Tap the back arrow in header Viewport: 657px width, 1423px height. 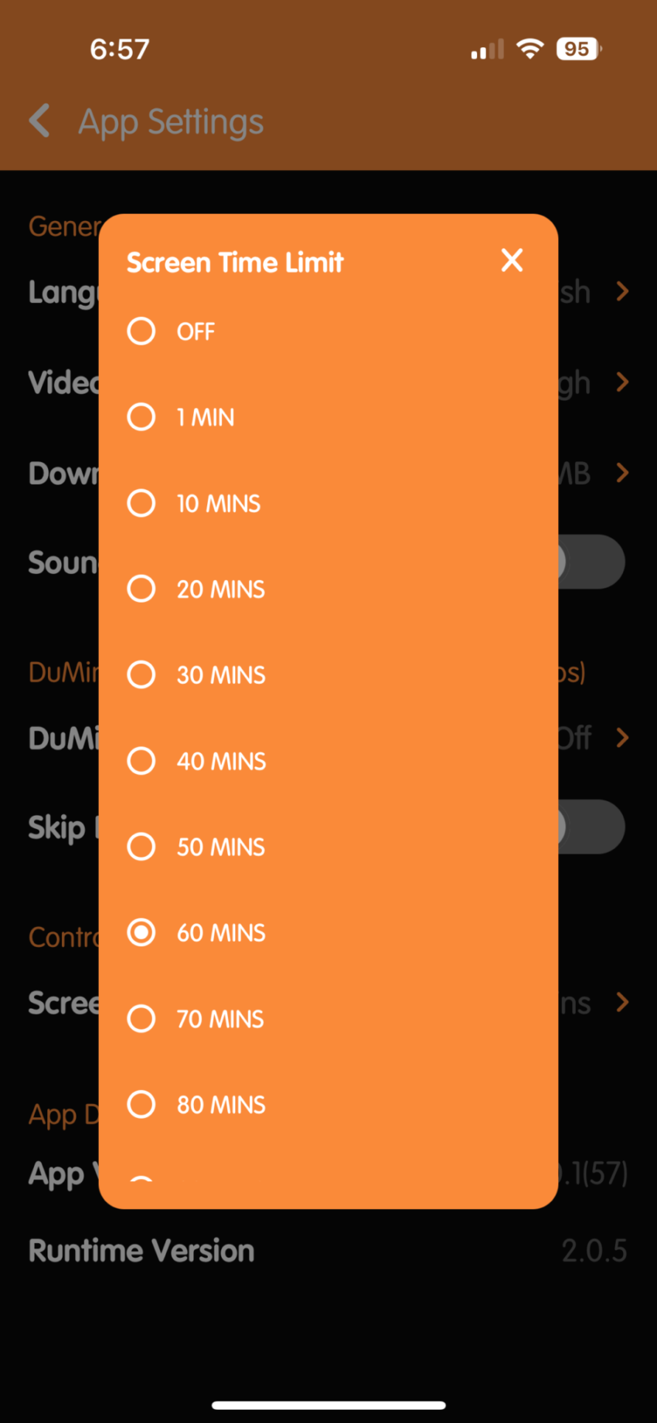coord(39,121)
